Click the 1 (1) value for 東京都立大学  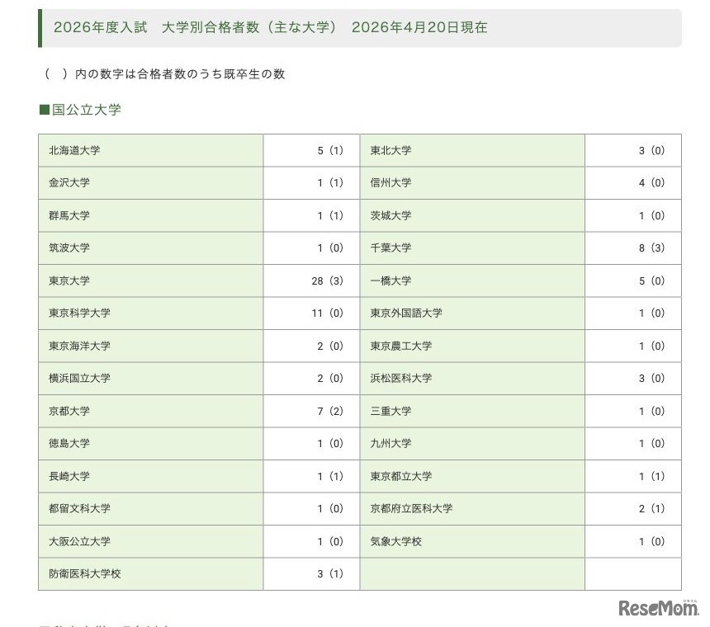coord(651,476)
